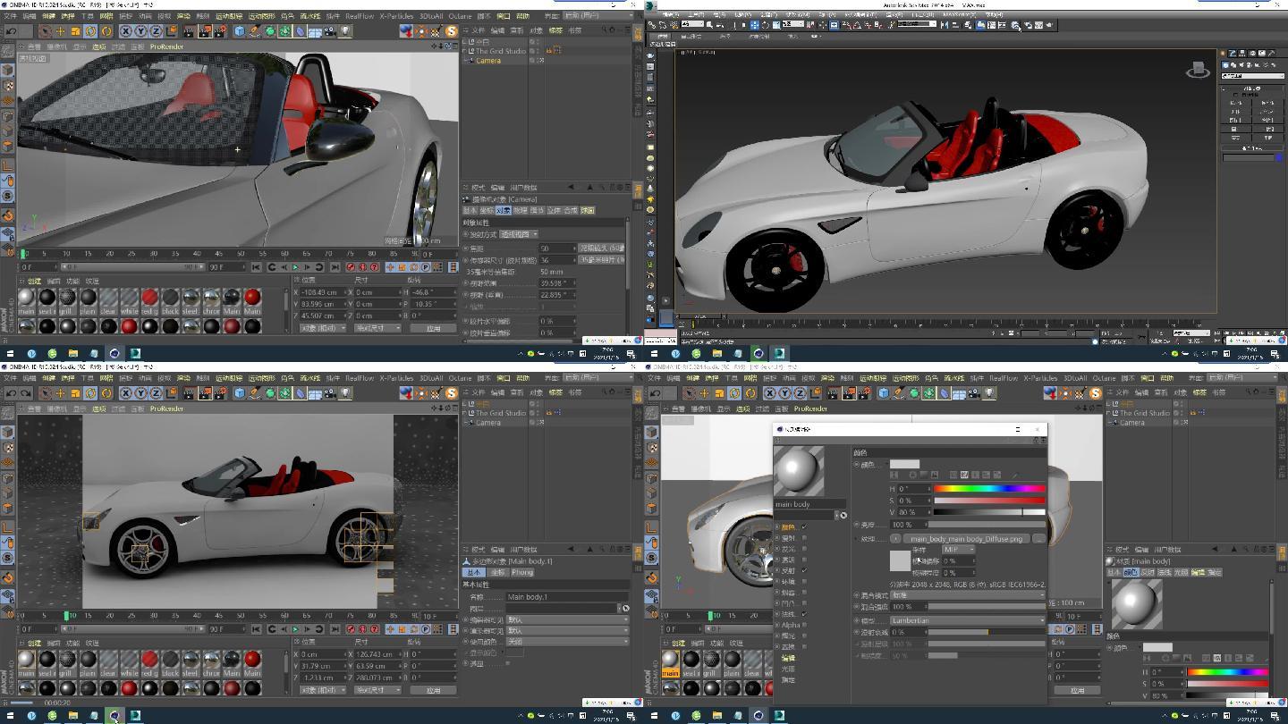Open RealFlow menu in top-left Cinema 4D
This screenshot has height=724, width=1288.
pyautogui.click(x=360, y=16)
